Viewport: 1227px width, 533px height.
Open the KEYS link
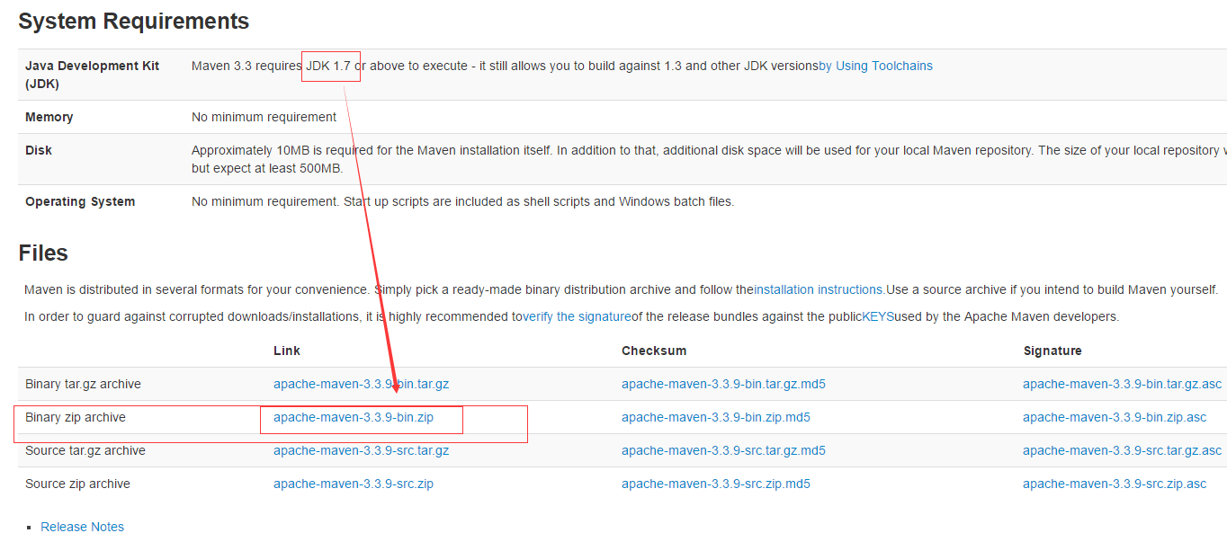point(878,316)
